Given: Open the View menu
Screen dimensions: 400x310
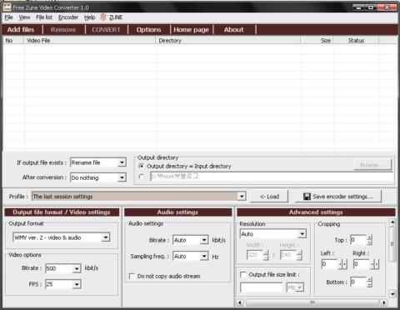Looking at the screenshot, I should [x=24, y=17].
